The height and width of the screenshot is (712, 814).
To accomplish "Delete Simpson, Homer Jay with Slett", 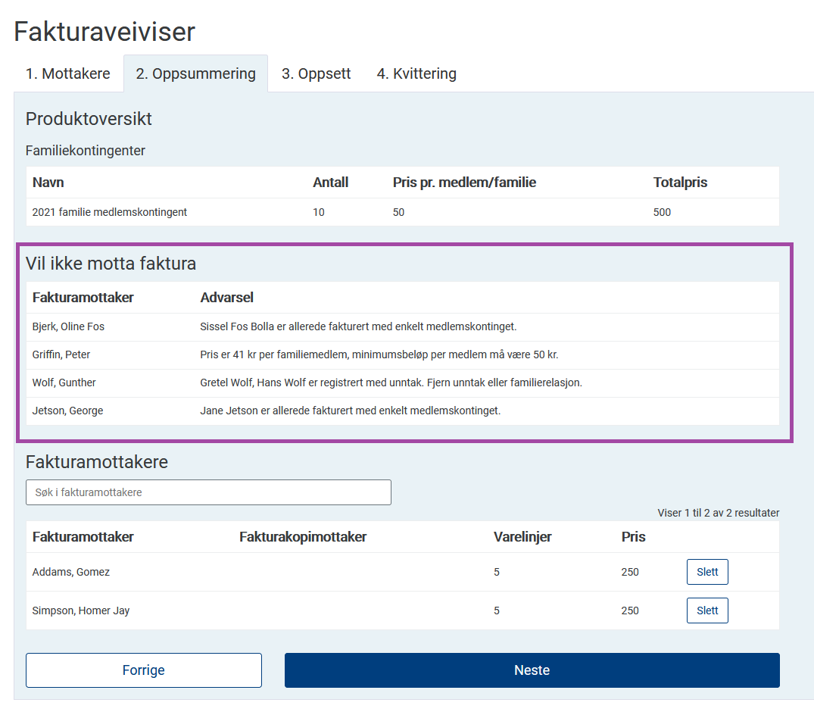I will [707, 611].
